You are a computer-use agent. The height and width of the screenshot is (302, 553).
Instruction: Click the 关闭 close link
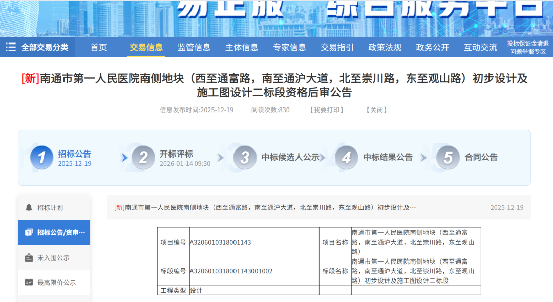pos(375,110)
